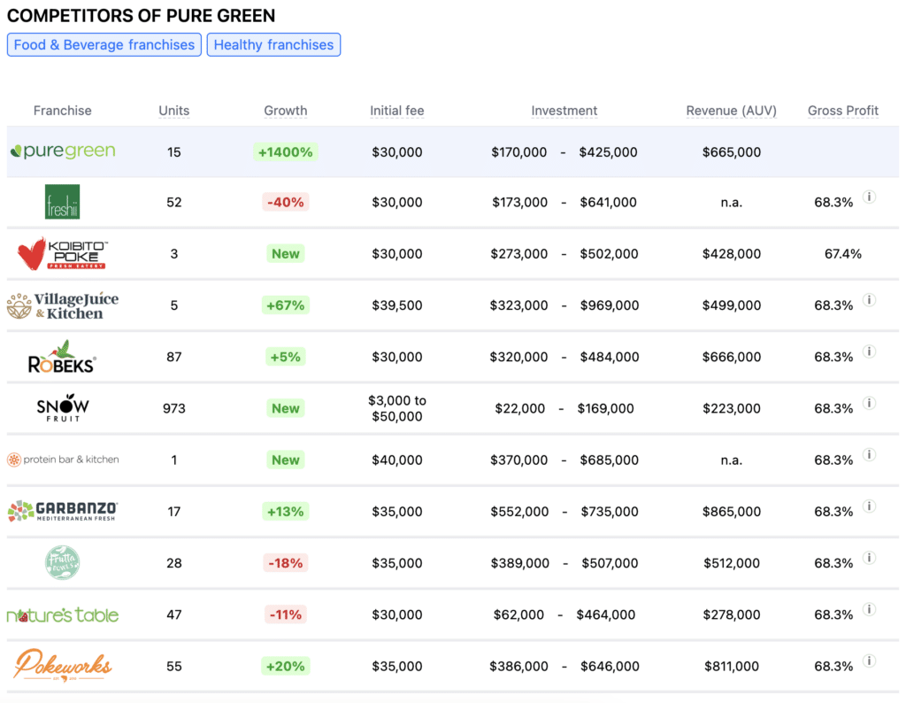Click the +5% growth badge
The width and height of the screenshot is (906, 703).
286,357
